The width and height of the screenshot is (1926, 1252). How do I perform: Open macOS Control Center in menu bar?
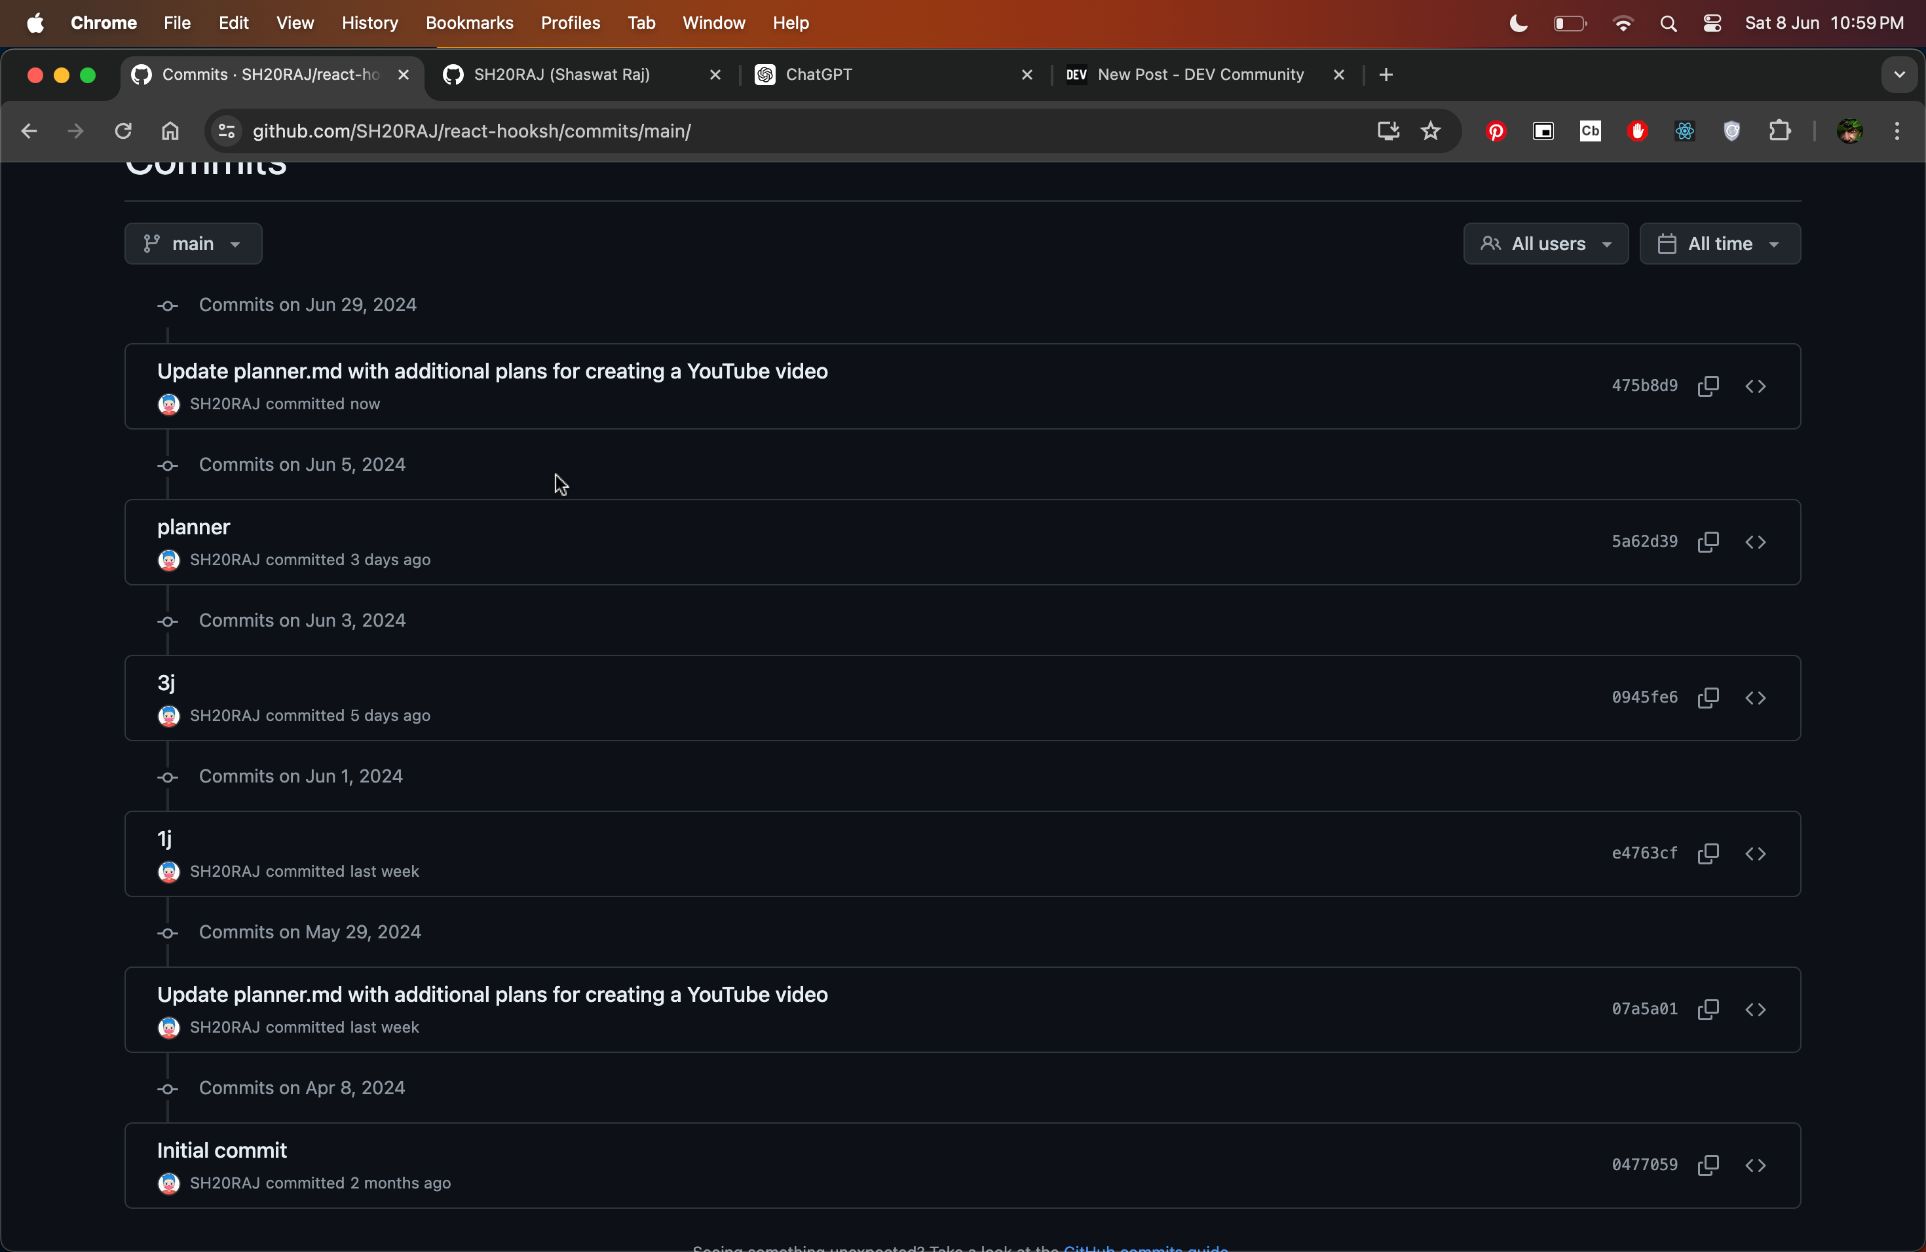(1712, 24)
